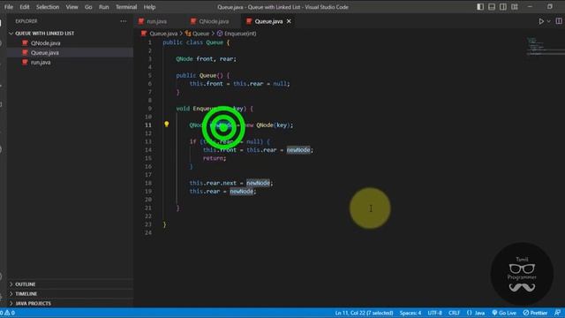Click the 'return;' statement on line 15

point(215,158)
